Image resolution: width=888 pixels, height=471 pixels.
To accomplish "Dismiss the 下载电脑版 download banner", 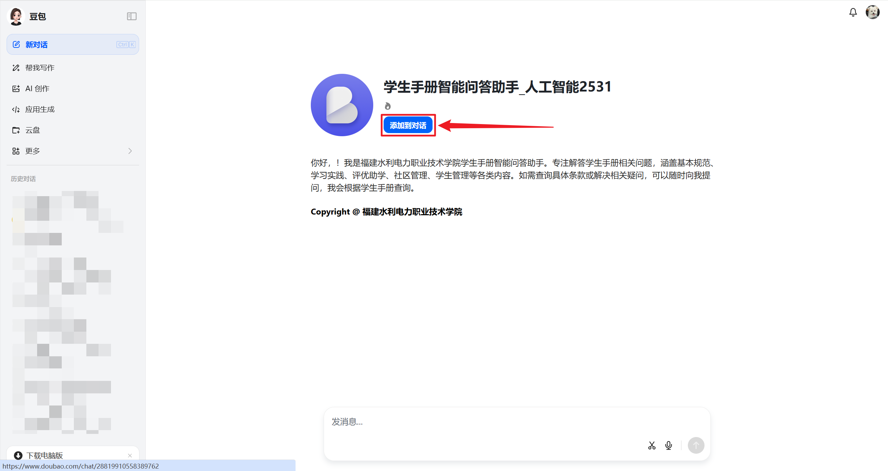I will 130,456.
